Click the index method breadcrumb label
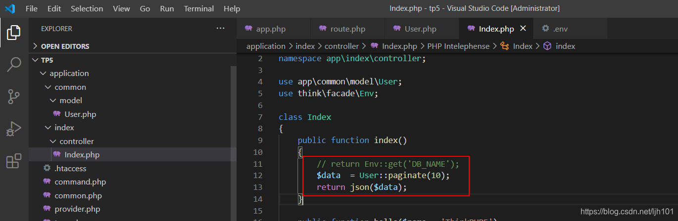Viewport: 678px width, 221px height. click(565, 46)
